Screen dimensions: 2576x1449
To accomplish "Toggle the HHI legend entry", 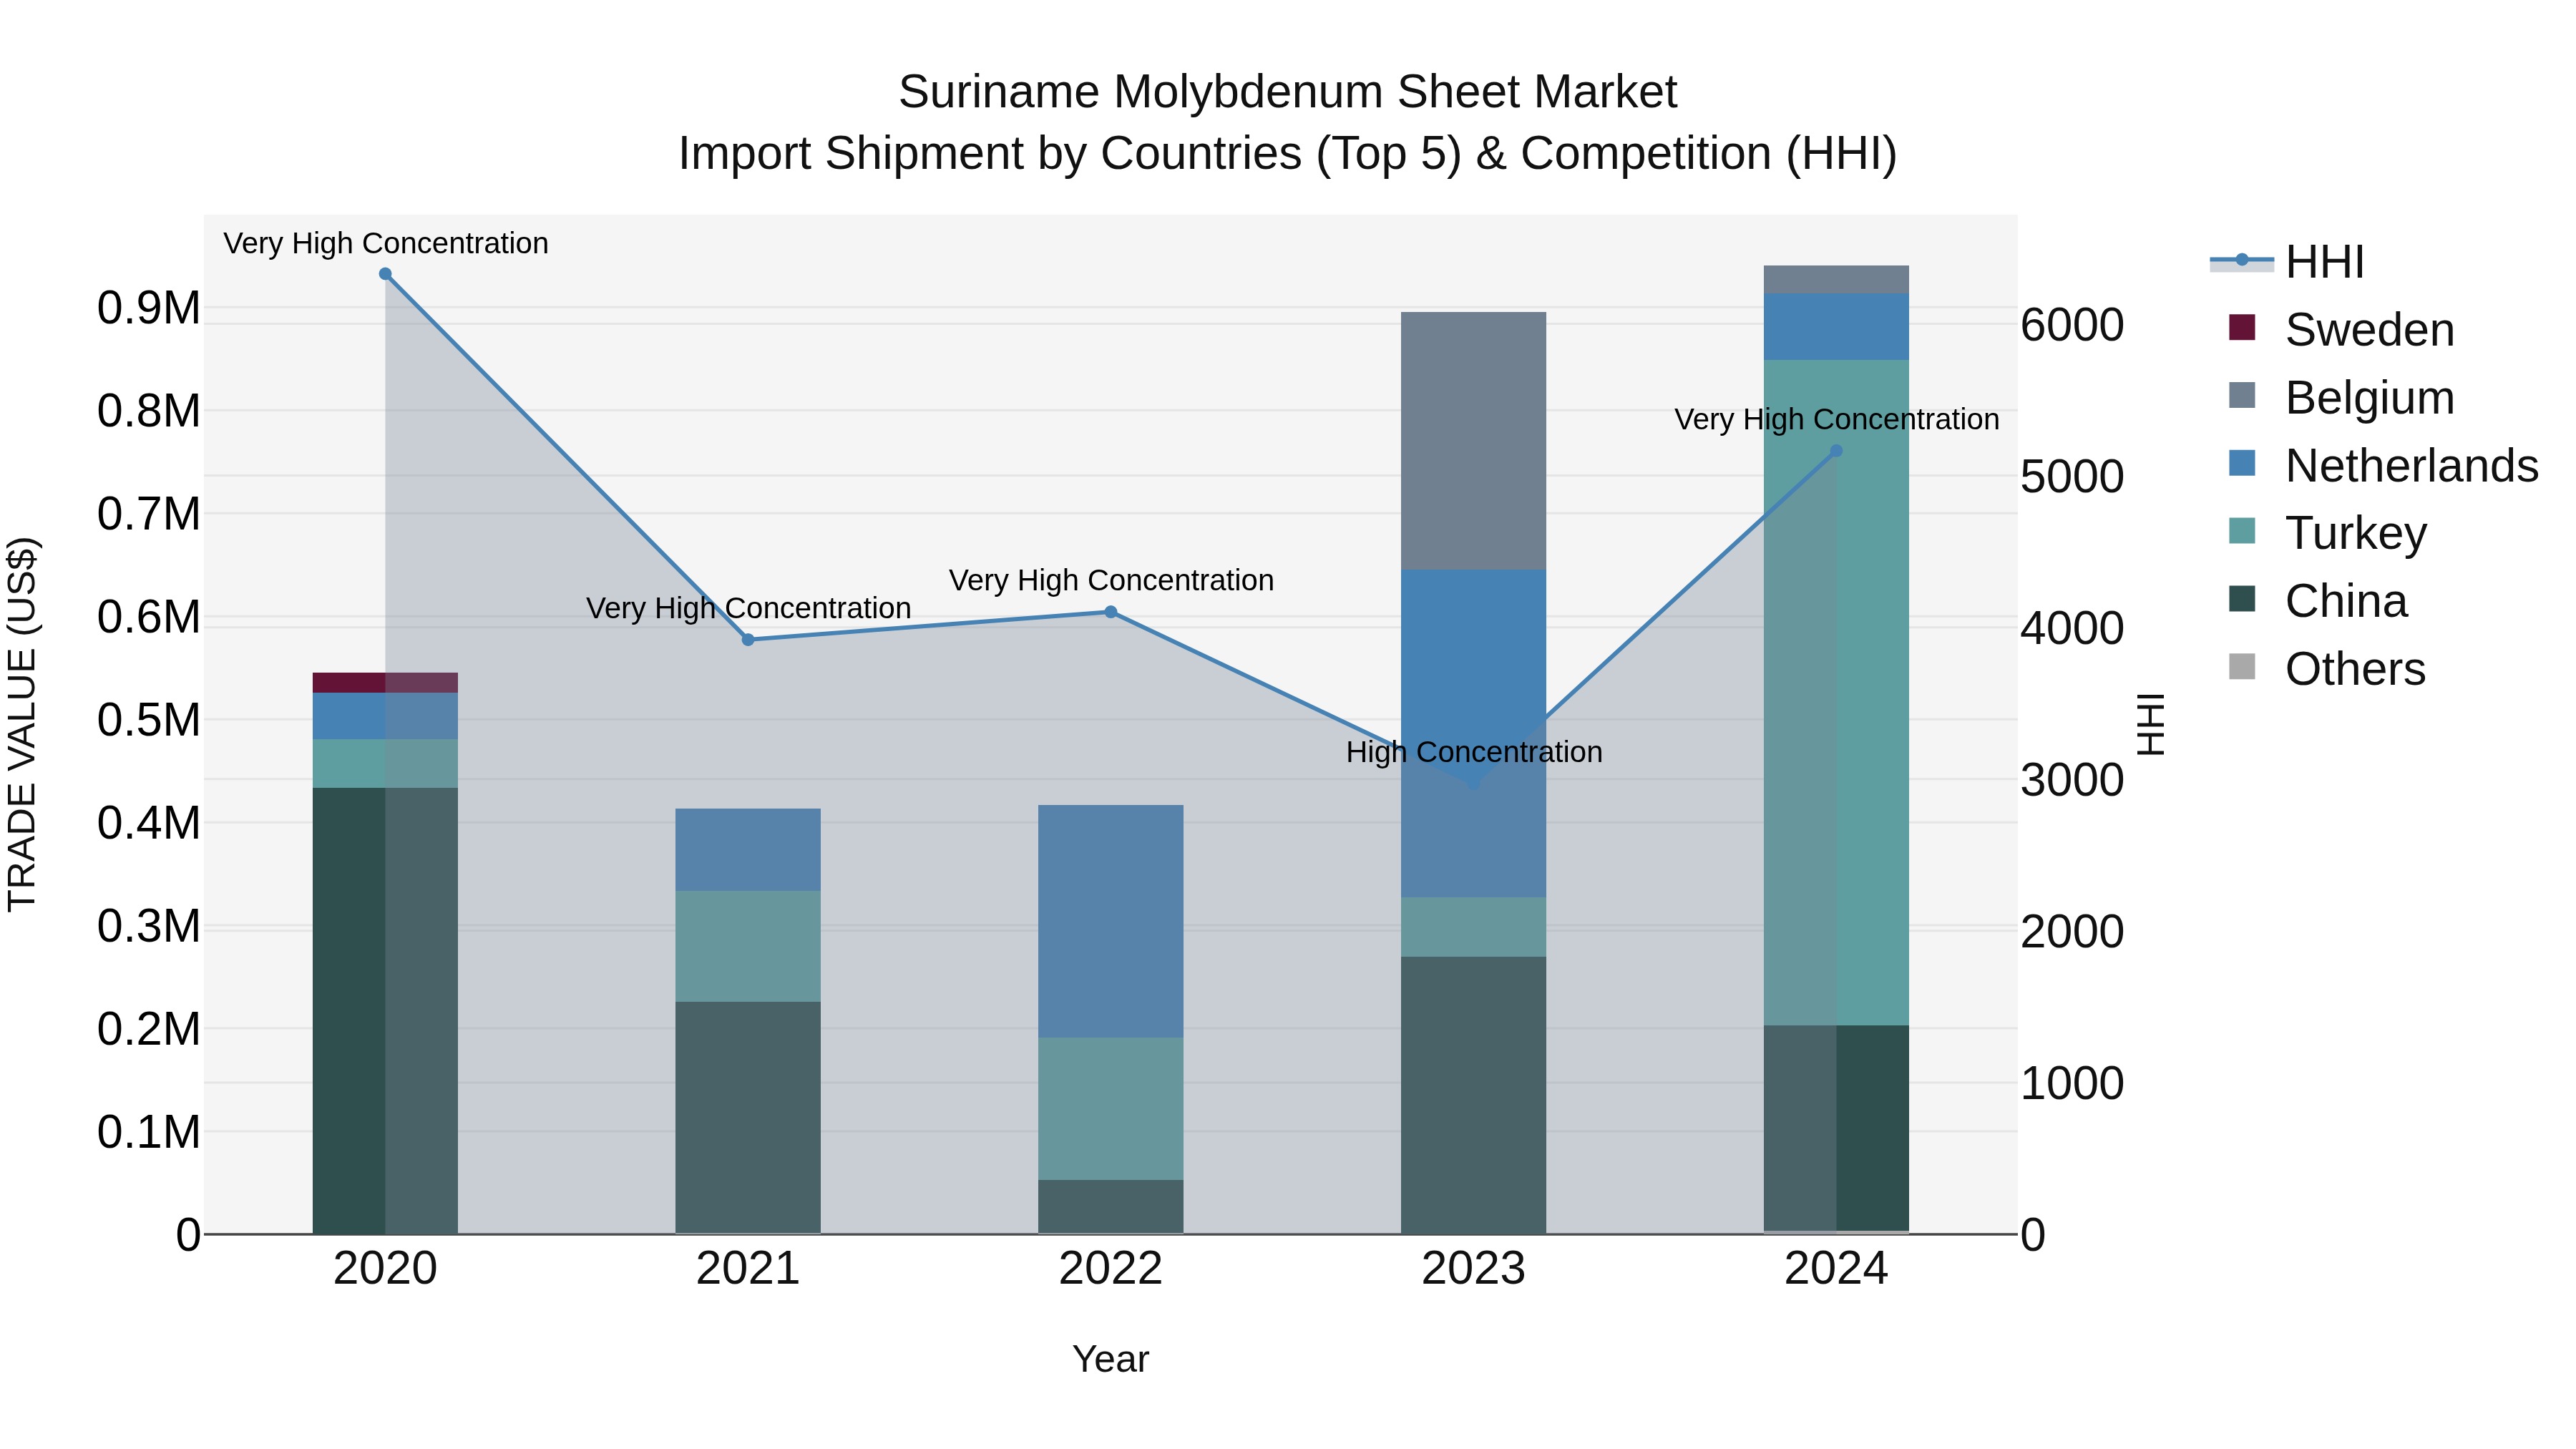I will [2287, 262].
